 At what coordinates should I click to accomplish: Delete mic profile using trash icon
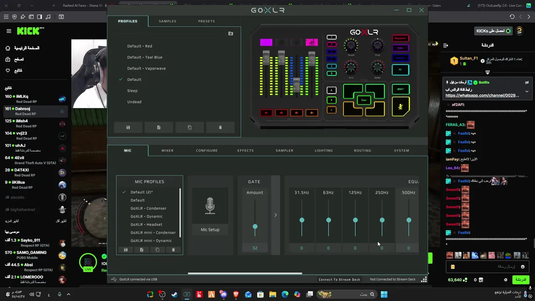173,250
